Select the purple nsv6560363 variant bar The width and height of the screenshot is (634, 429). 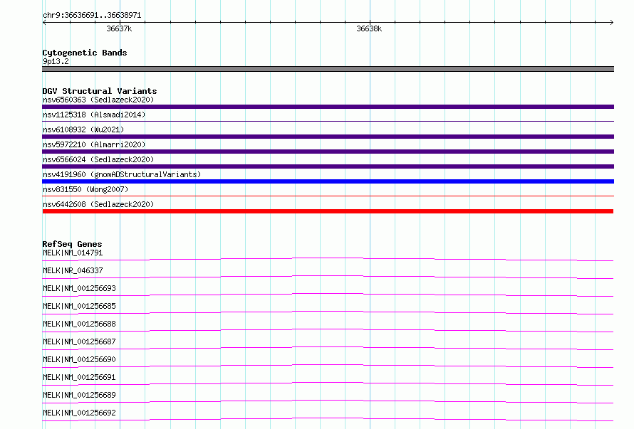(x=328, y=107)
